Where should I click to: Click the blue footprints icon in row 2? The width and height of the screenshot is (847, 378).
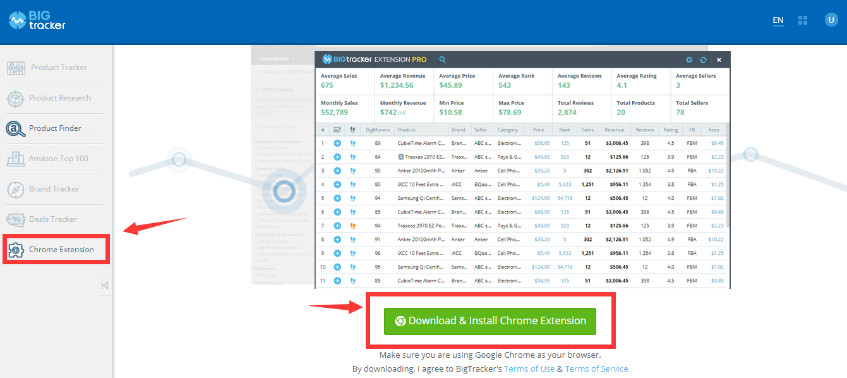[x=352, y=157]
